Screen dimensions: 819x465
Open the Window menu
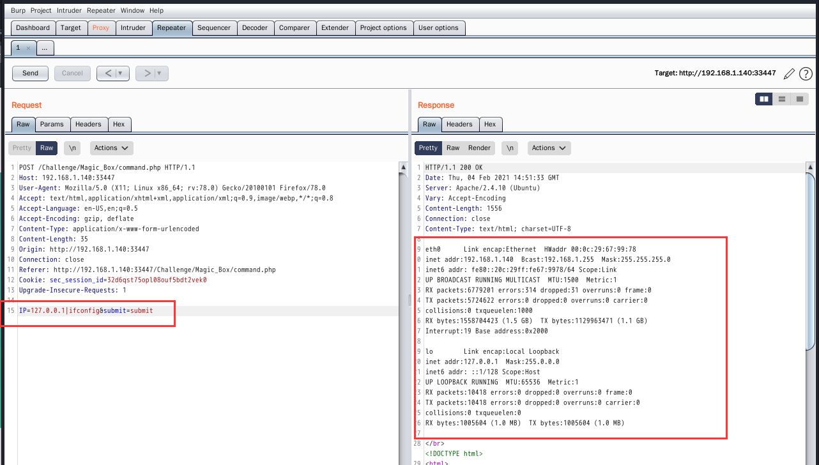pyautogui.click(x=132, y=11)
